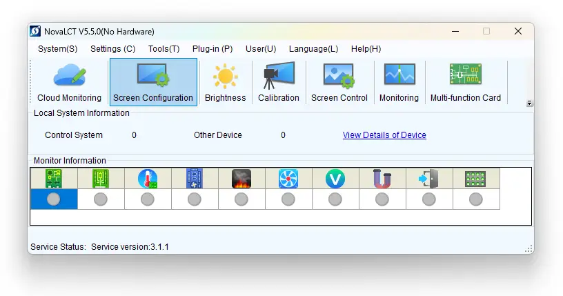Click the "Other Device" label
This screenshot has width=563, height=296.
point(218,135)
